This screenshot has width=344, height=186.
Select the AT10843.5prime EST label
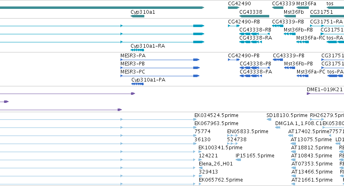(x=312, y=156)
